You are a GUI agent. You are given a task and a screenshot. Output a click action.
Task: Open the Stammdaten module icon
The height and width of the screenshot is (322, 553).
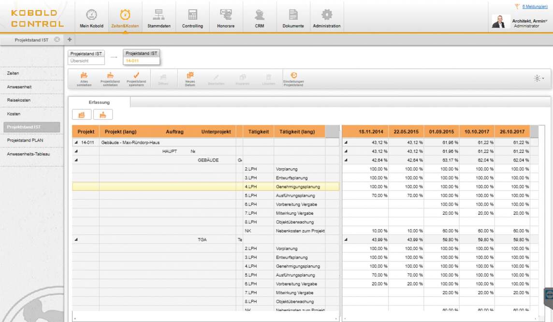click(159, 15)
